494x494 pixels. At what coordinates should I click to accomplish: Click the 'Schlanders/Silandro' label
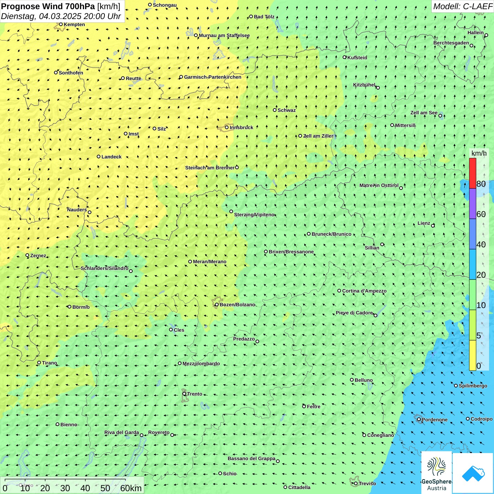click(x=104, y=268)
